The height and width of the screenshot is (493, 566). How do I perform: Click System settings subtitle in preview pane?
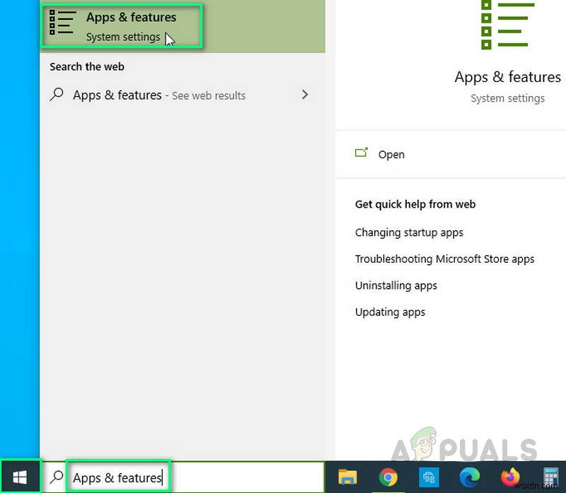pos(507,98)
